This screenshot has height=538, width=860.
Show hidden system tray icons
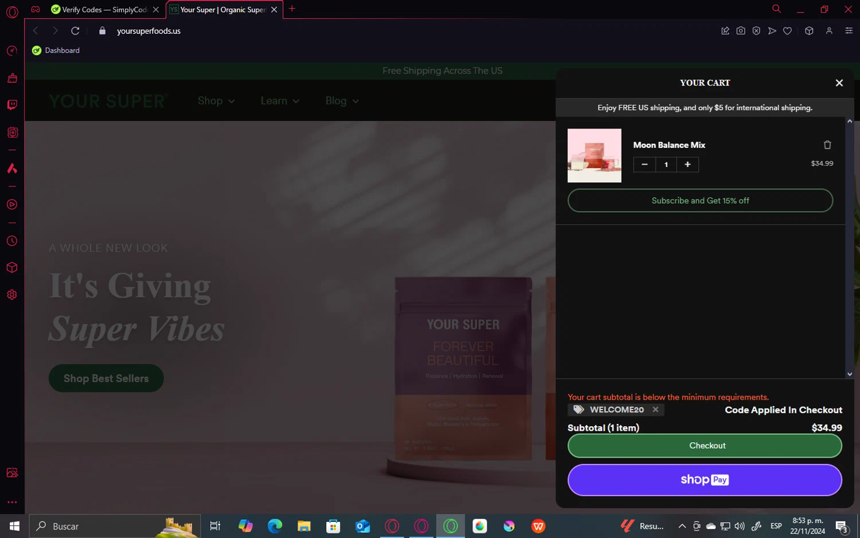pos(682,526)
